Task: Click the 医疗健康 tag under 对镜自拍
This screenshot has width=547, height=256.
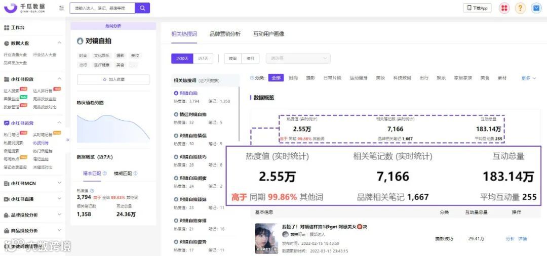Action: click(x=101, y=65)
